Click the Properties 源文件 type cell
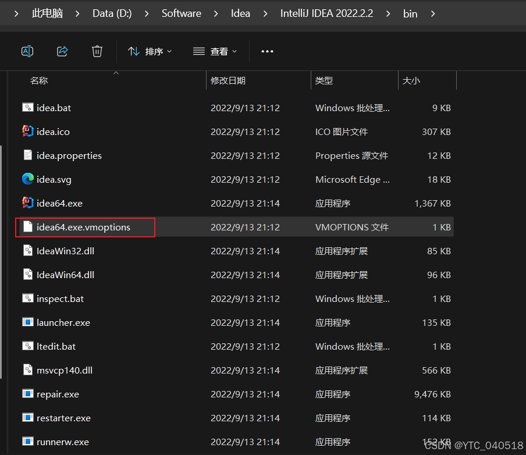 [351, 156]
